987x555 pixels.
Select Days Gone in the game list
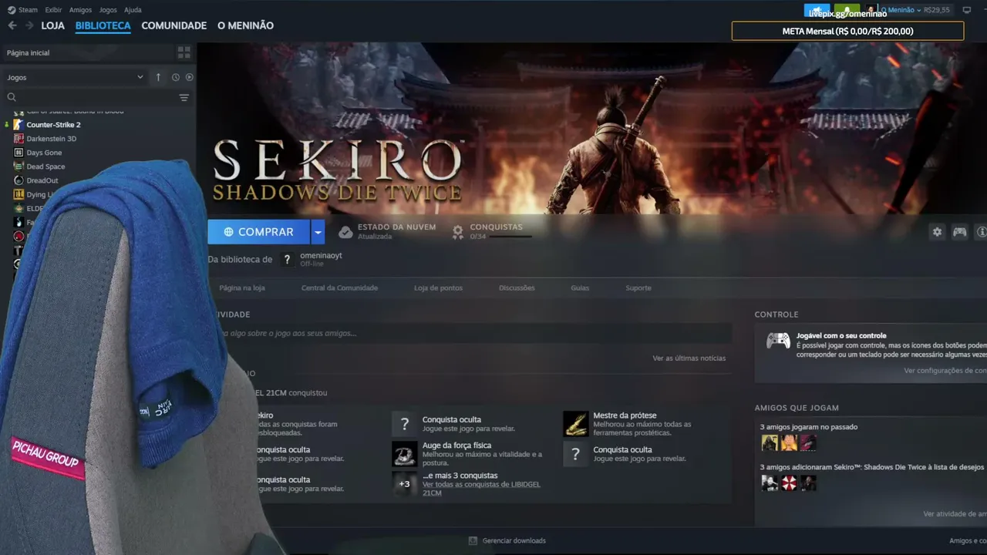pyautogui.click(x=44, y=153)
